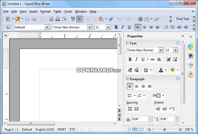This screenshot has width=198, height=134.
Task: Open font size dropdown in Properties panel
Action: [x=175, y=50]
